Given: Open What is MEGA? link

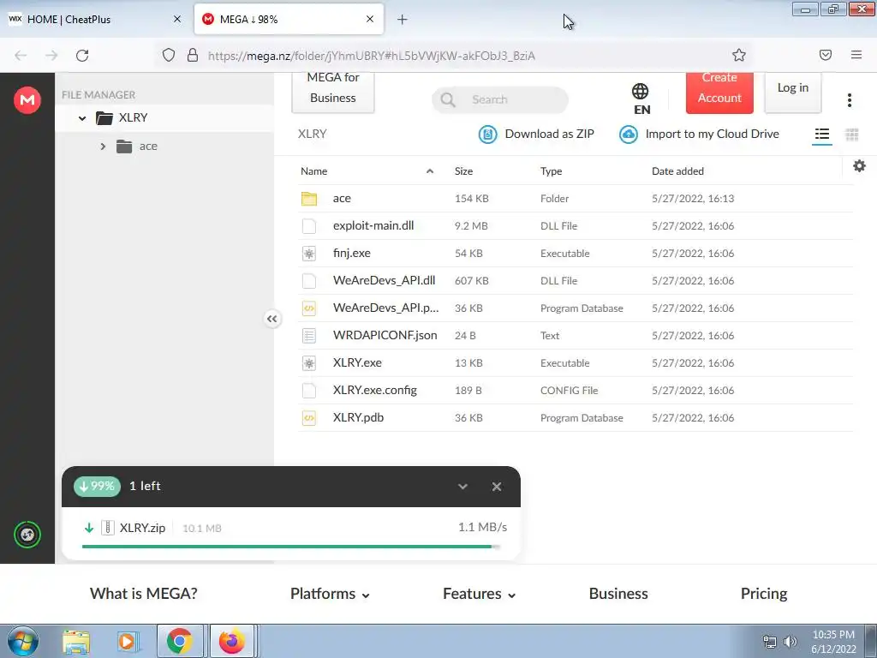Looking at the screenshot, I should click(x=144, y=594).
